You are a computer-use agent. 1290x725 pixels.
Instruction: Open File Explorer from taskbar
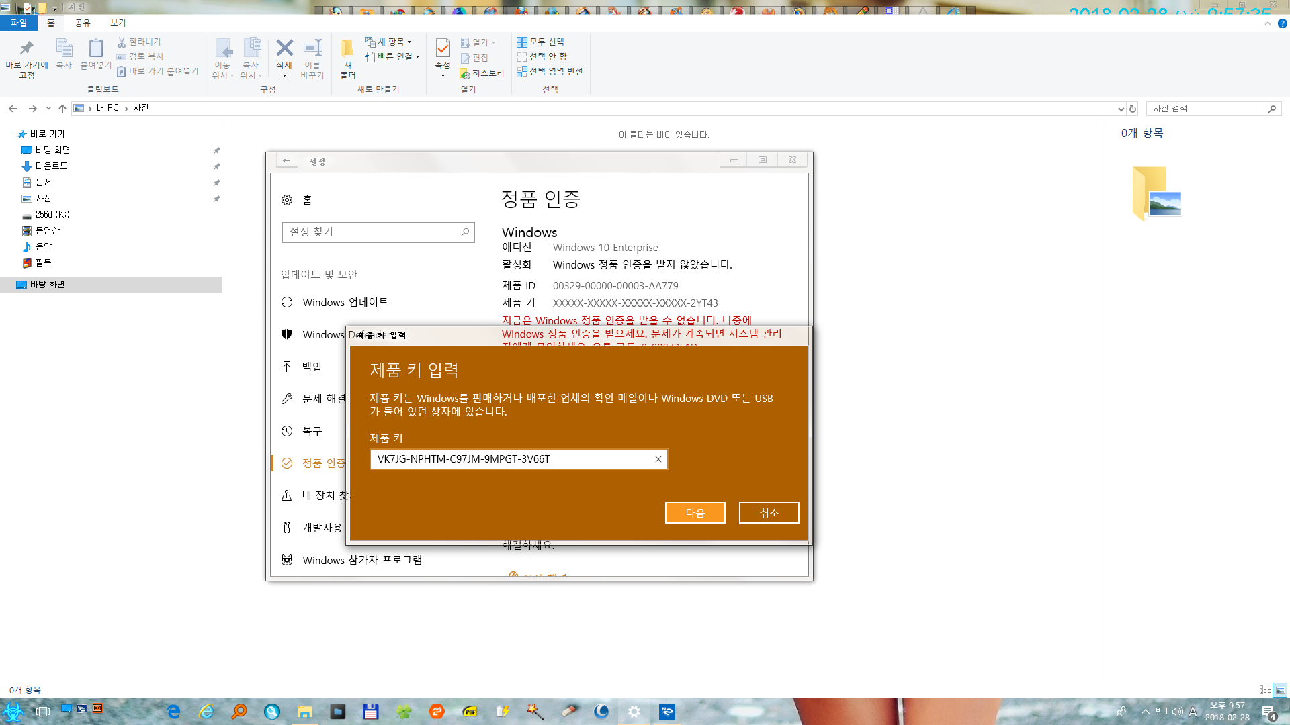click(305, 712)
